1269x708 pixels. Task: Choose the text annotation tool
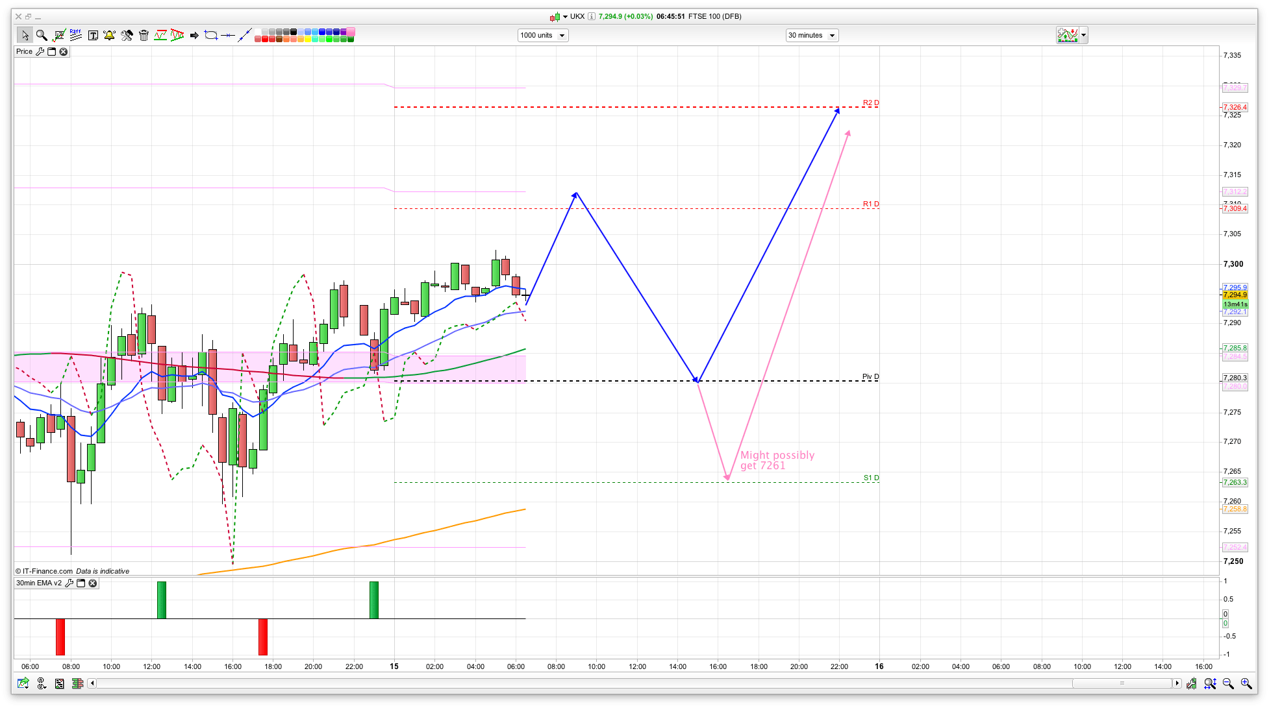point(93,35)
